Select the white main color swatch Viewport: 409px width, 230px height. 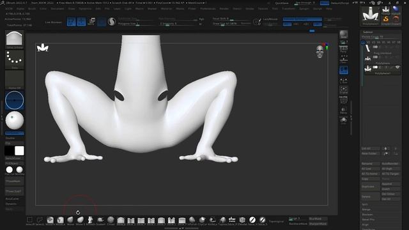[19, 151]
